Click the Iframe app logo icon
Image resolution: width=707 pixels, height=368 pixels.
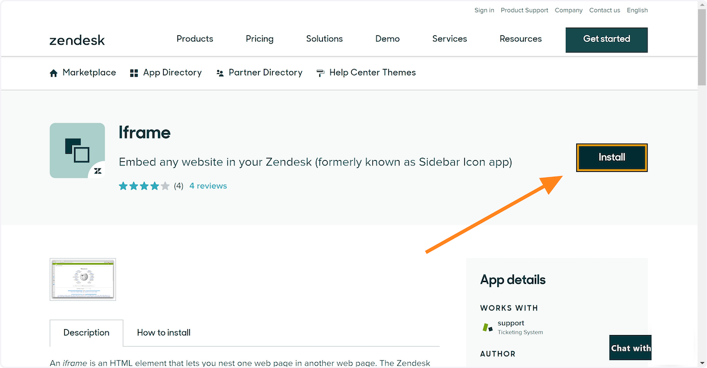77,150
